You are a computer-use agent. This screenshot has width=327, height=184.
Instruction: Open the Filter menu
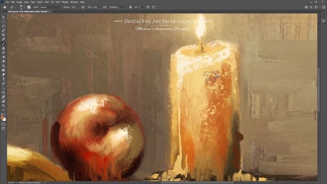coord(46,2)
